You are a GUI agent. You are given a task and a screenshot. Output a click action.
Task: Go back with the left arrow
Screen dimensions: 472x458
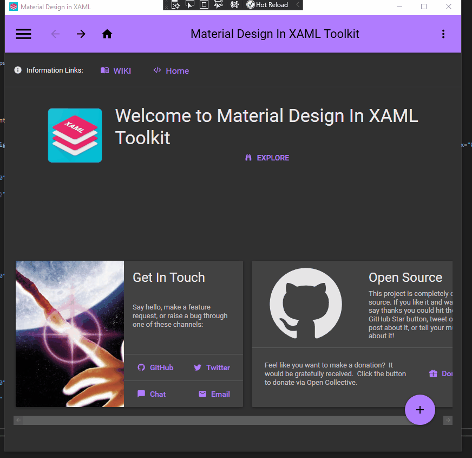click(x=55, y=34)
